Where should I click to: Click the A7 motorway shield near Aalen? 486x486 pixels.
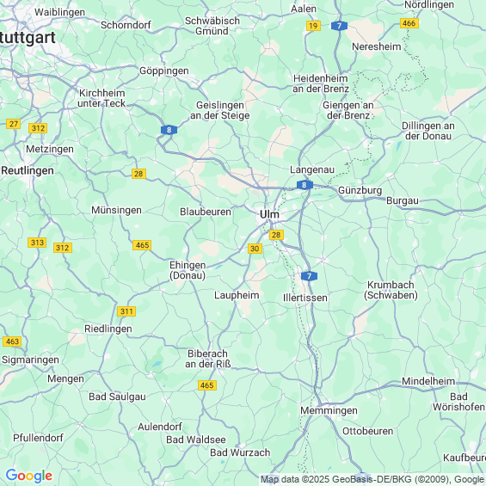tap(339, 26)
